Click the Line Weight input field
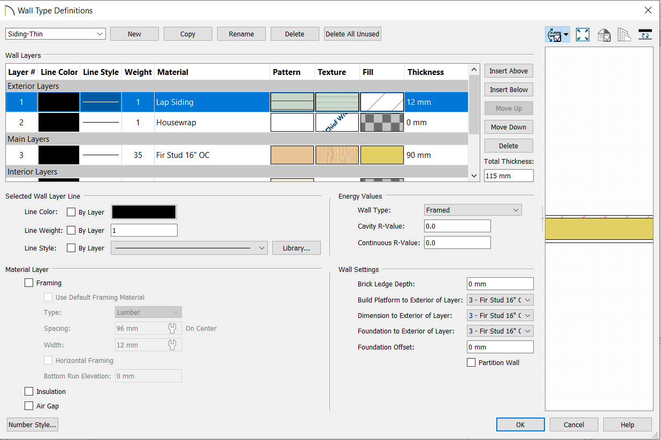661x440 pixels. (144, 230)
